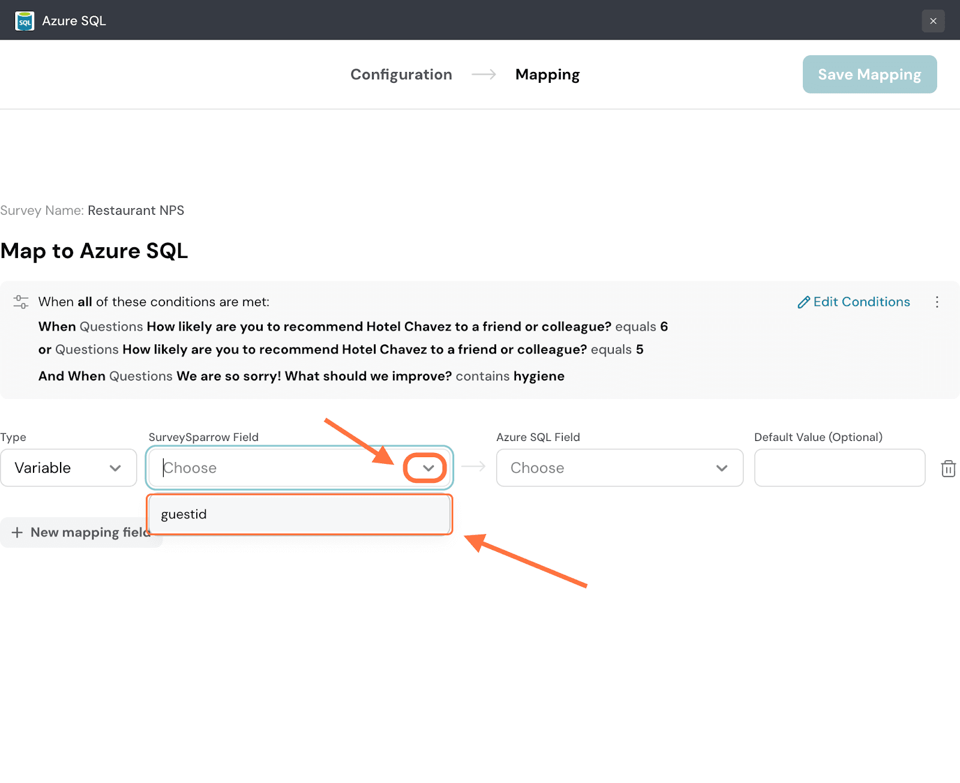Click the conditions filter sliders icon
This screenshot has height=783, width=960.
point(21,302)
